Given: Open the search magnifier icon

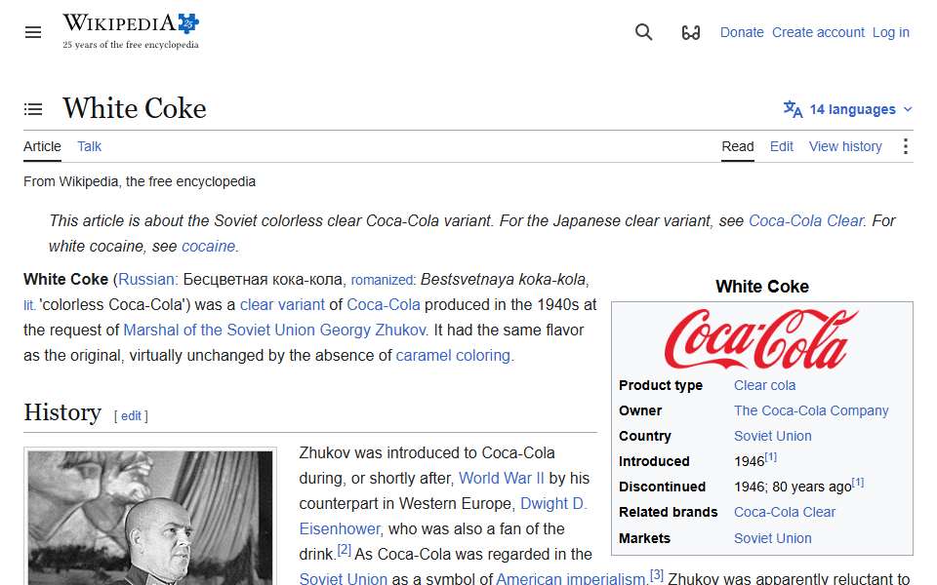Looking at the screenshot, I should tap(643, 32).
